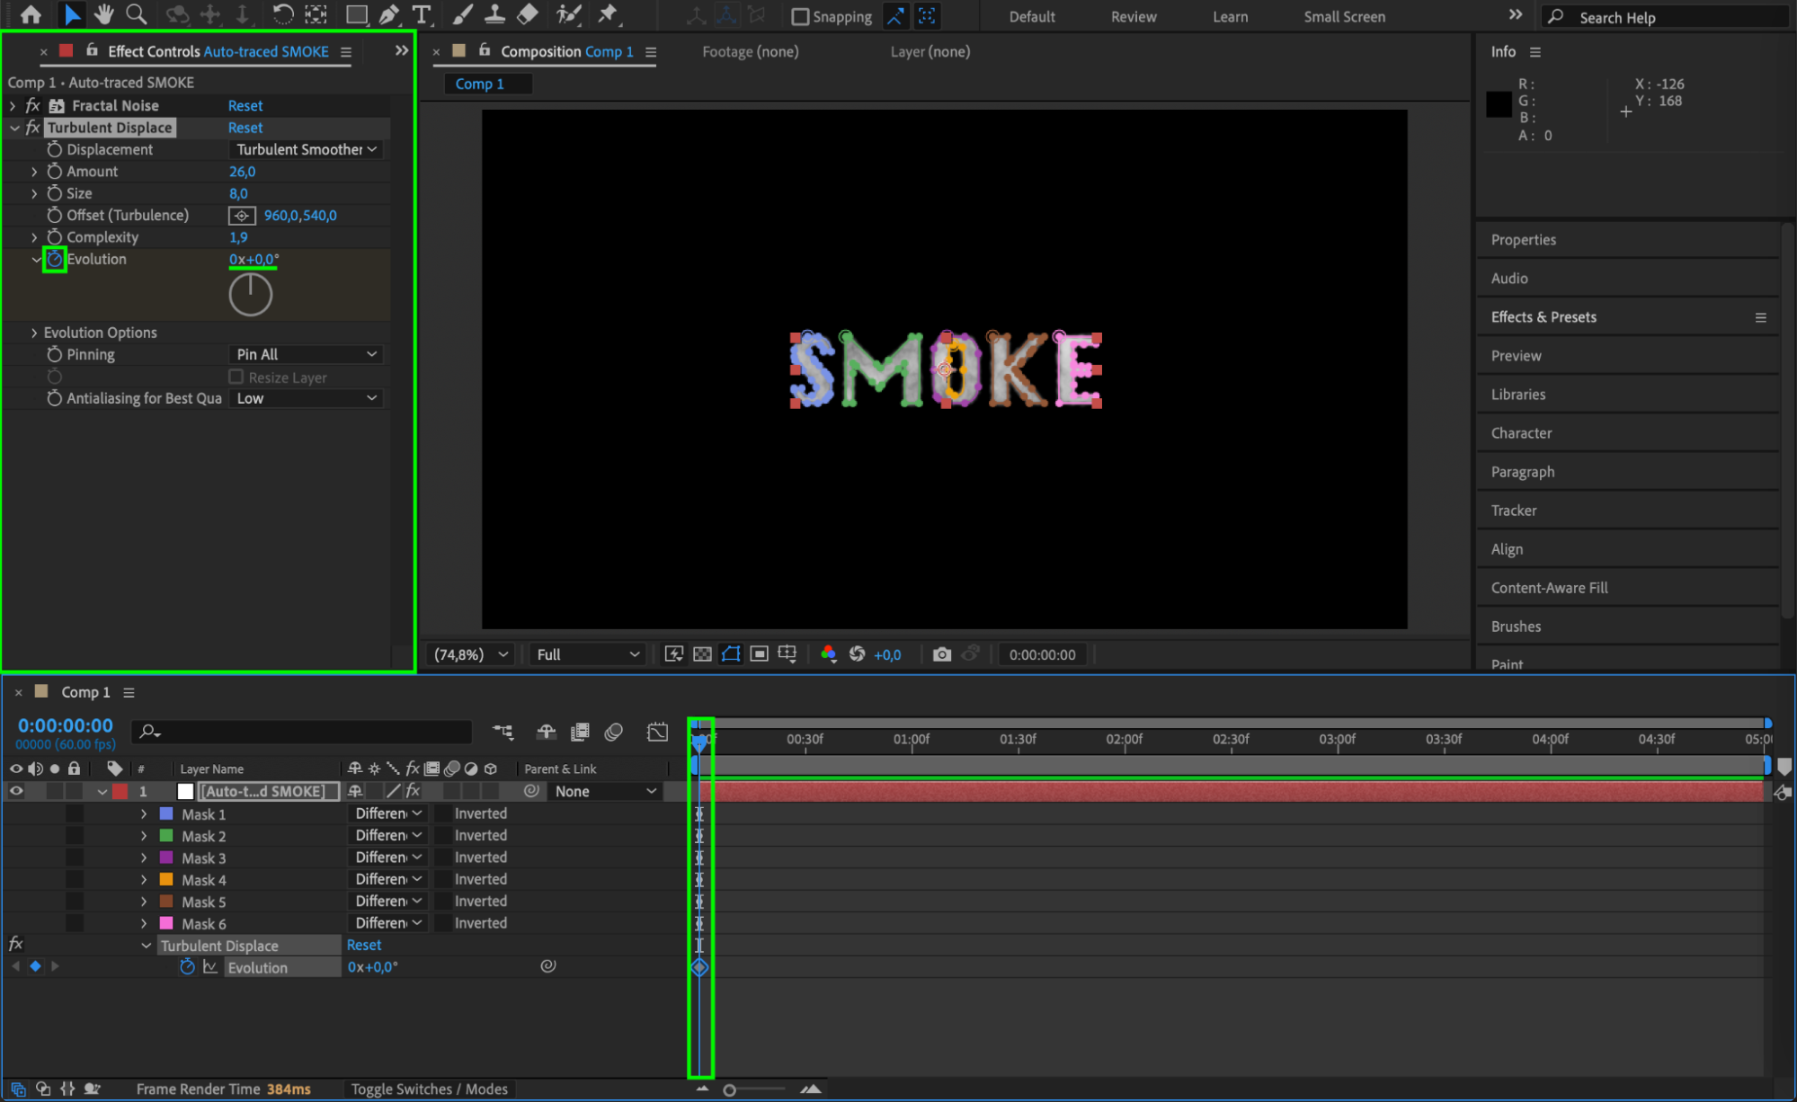Toggle the Evolution stopwatch in Effect Controls
Screen dimensions: 1797x1102
coord(55,259)
